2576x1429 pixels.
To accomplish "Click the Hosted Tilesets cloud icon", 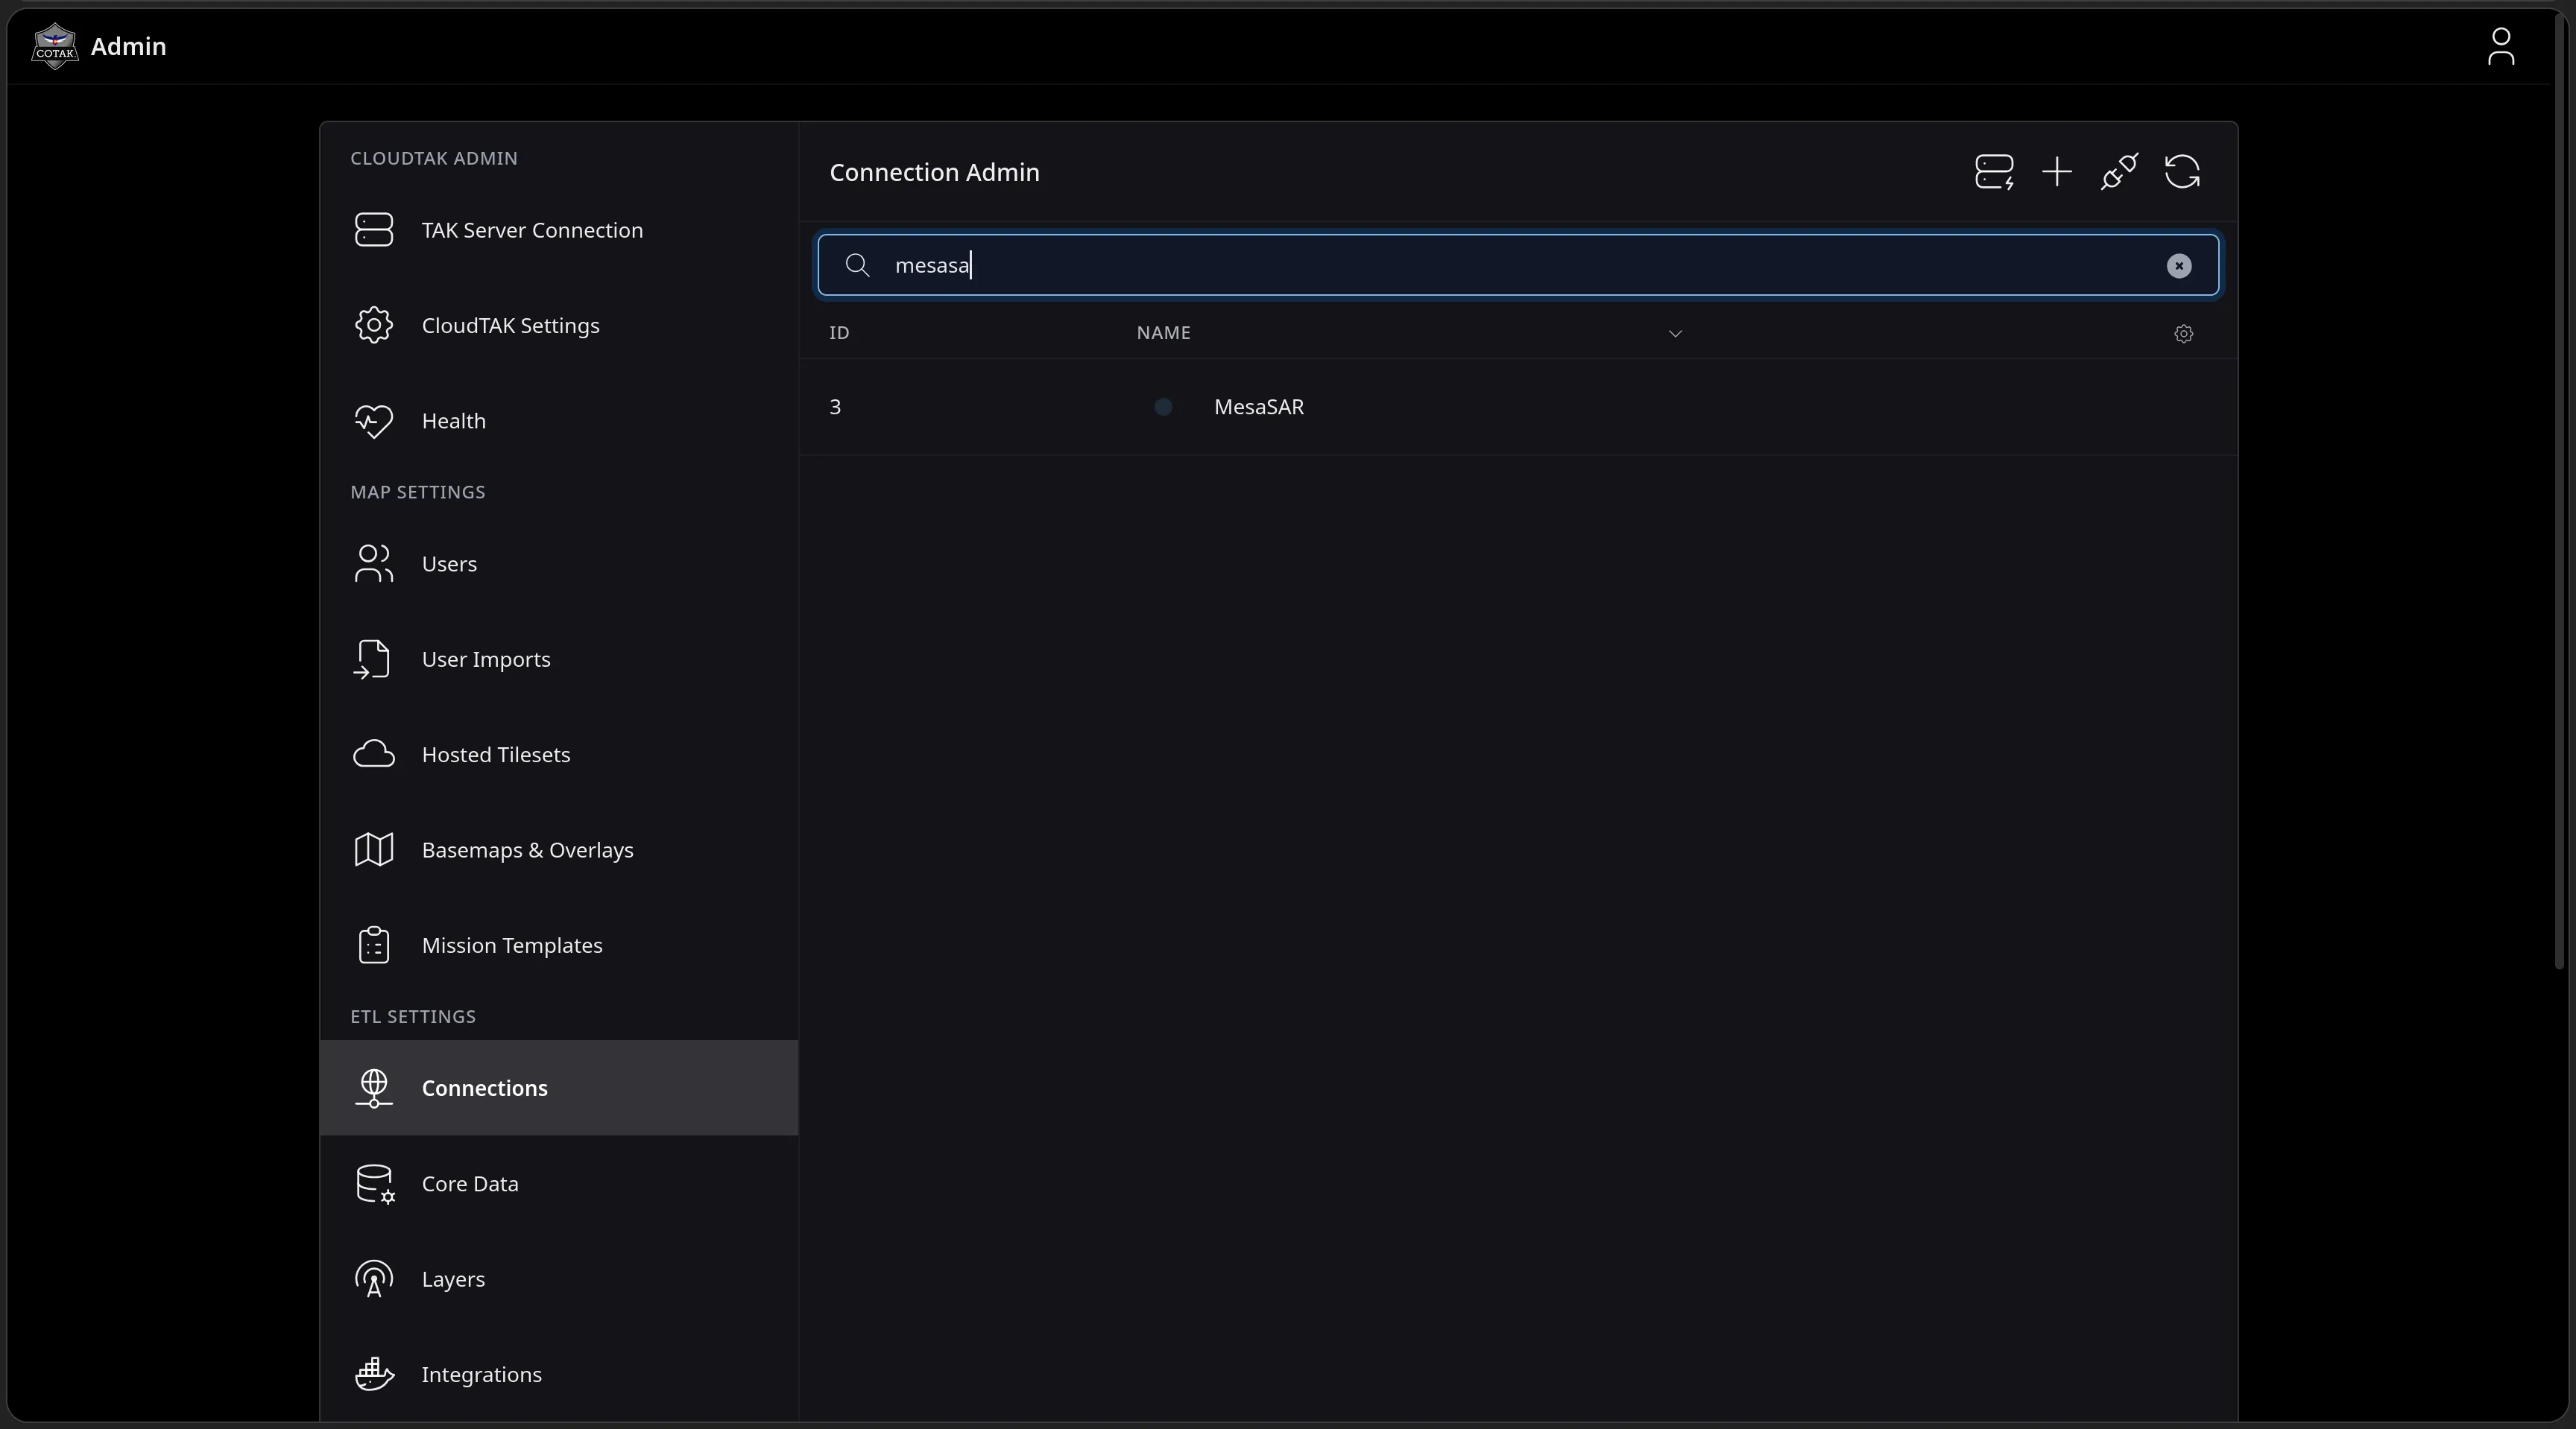I will click(374, 755).
